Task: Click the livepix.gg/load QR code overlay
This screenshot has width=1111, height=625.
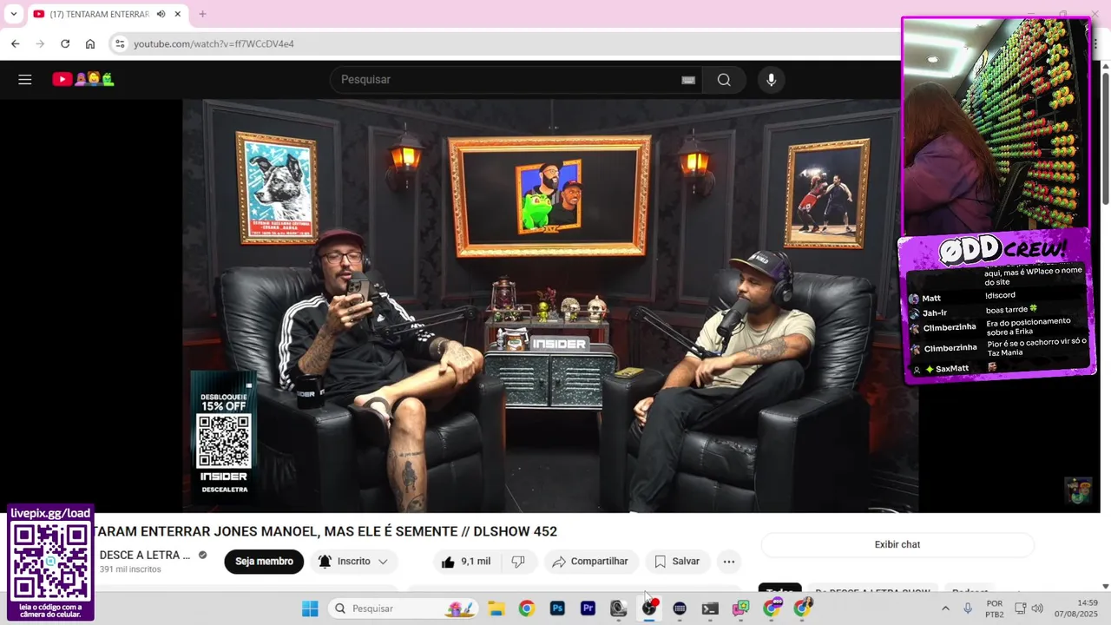Action: [50, 562]
